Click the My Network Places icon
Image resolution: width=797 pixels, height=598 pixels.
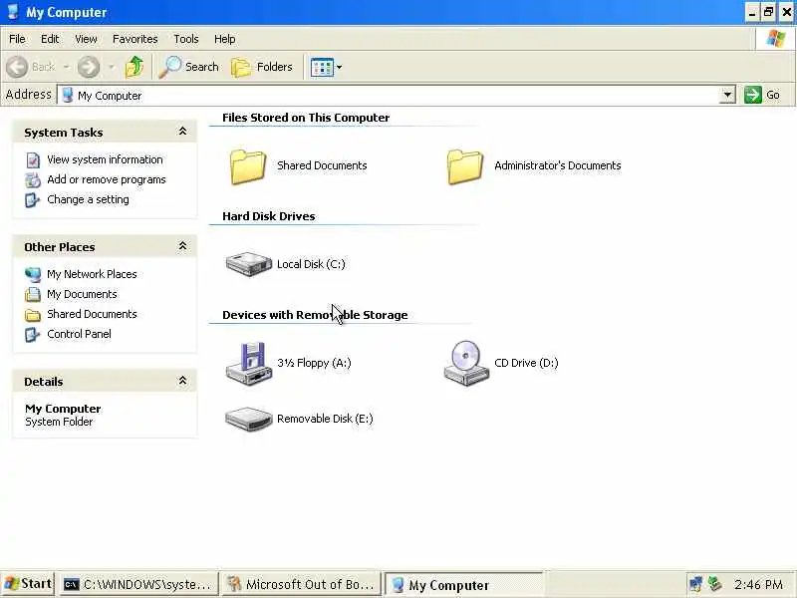[x=33, y=275]
